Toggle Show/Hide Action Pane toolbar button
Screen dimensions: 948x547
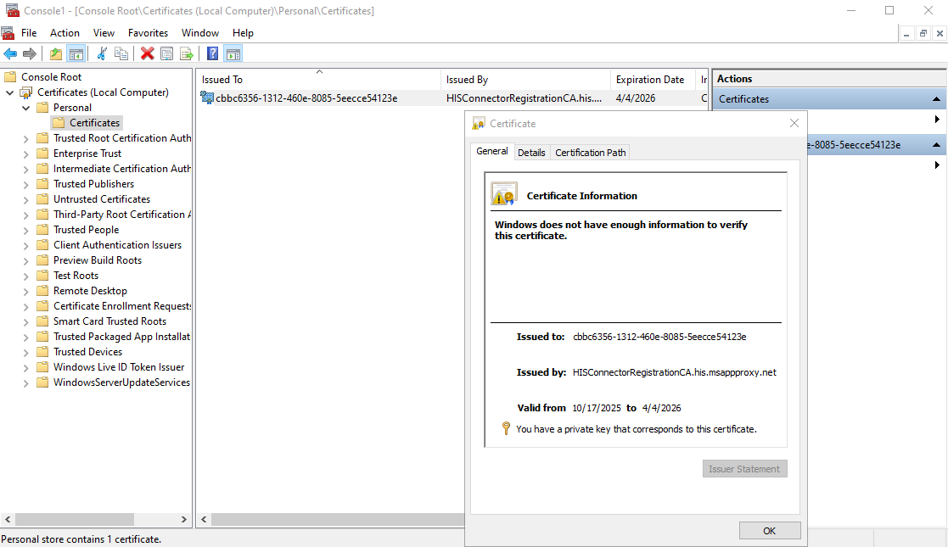click(x=233, y=53)
